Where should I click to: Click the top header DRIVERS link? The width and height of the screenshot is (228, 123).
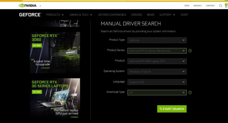(198, 6)
